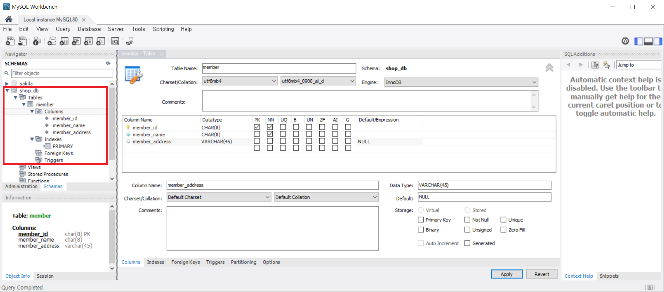Collapse the shop_db schema node
Screen dimensions: 664x292
coord(7,90)
